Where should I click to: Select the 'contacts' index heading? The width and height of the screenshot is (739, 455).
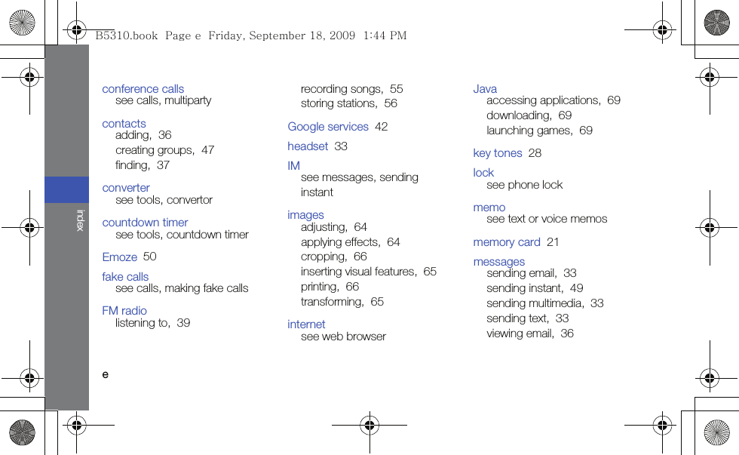coord(124,124)
